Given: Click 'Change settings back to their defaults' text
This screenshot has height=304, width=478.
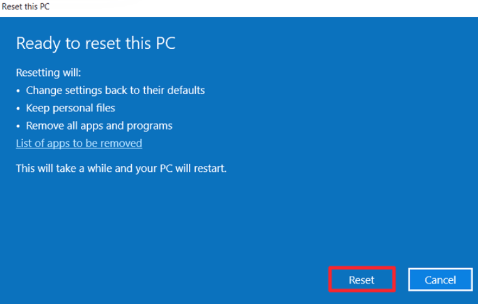Looking at the screenshot, I should (x=115, y=90).
